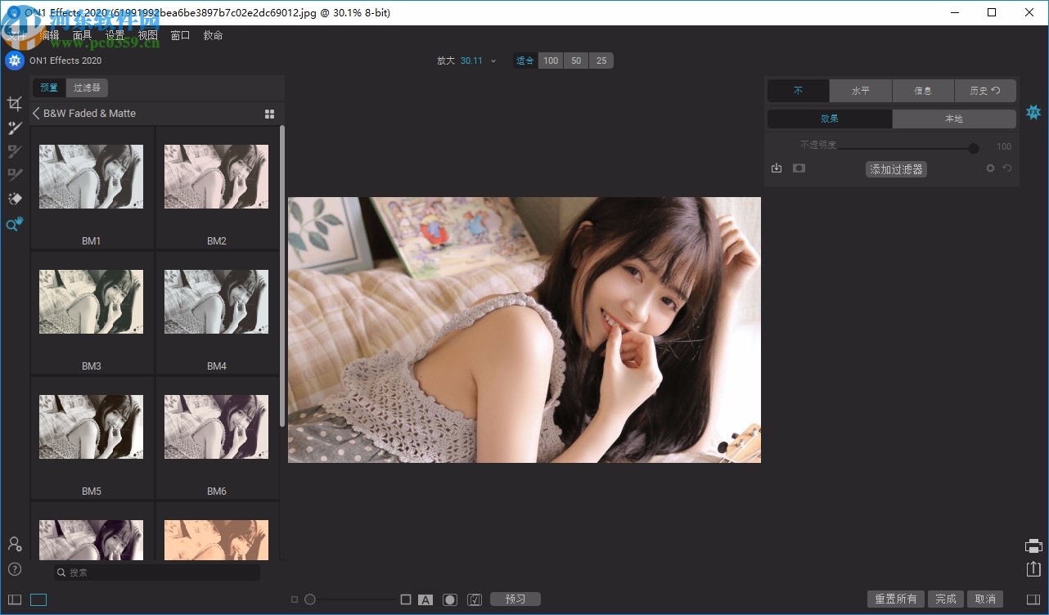Open the help question mark icon
The width and height of the screenshot is (1049, 615).
pos(15,569)
